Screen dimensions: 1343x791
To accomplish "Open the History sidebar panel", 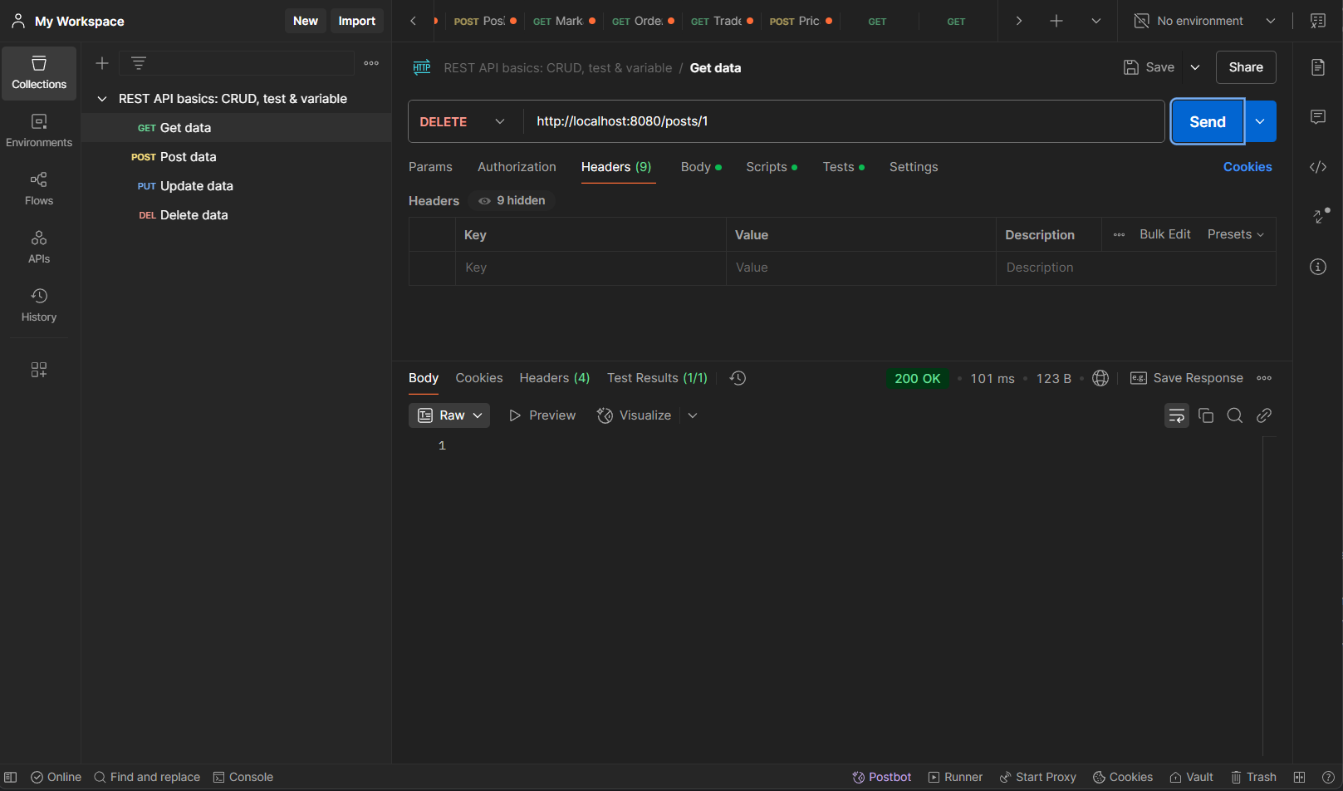I will (x=39, y=306).
